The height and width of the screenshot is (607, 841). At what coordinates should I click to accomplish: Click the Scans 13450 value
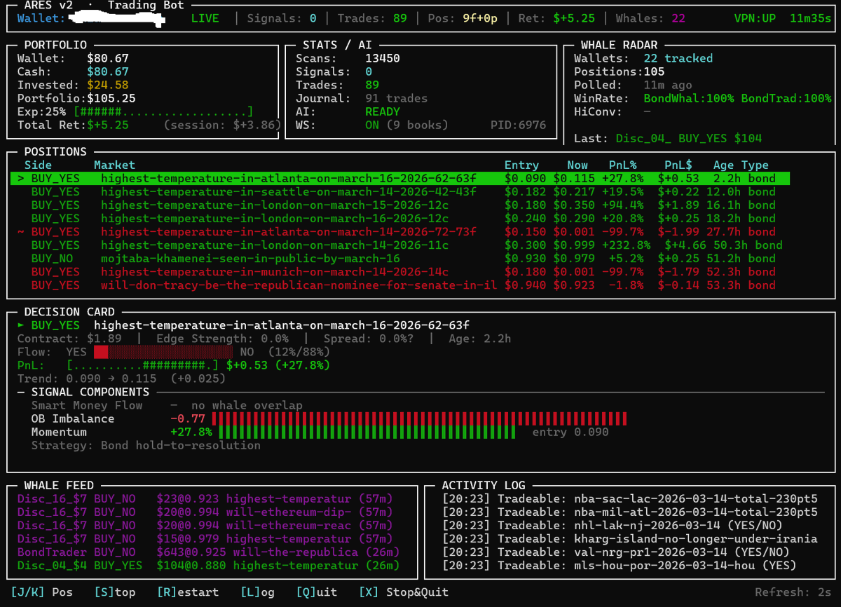pos(383,59)
